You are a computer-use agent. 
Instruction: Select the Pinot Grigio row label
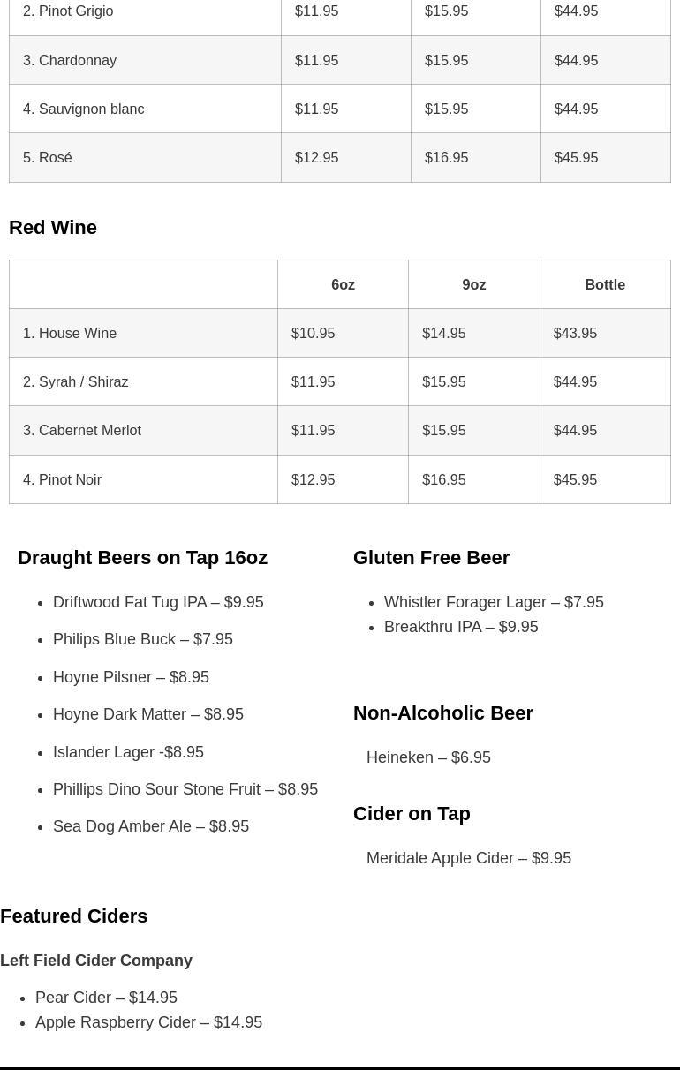point(68,11)
